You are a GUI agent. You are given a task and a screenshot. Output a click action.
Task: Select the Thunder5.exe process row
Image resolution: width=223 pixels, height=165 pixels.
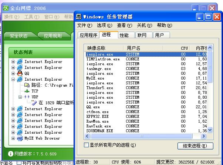click(x=146, y=88)
